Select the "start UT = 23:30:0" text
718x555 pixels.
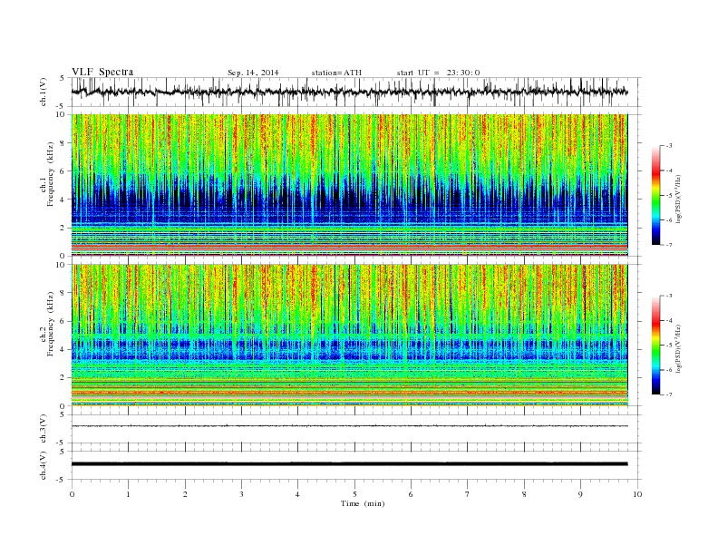click(x=438, y=73)
